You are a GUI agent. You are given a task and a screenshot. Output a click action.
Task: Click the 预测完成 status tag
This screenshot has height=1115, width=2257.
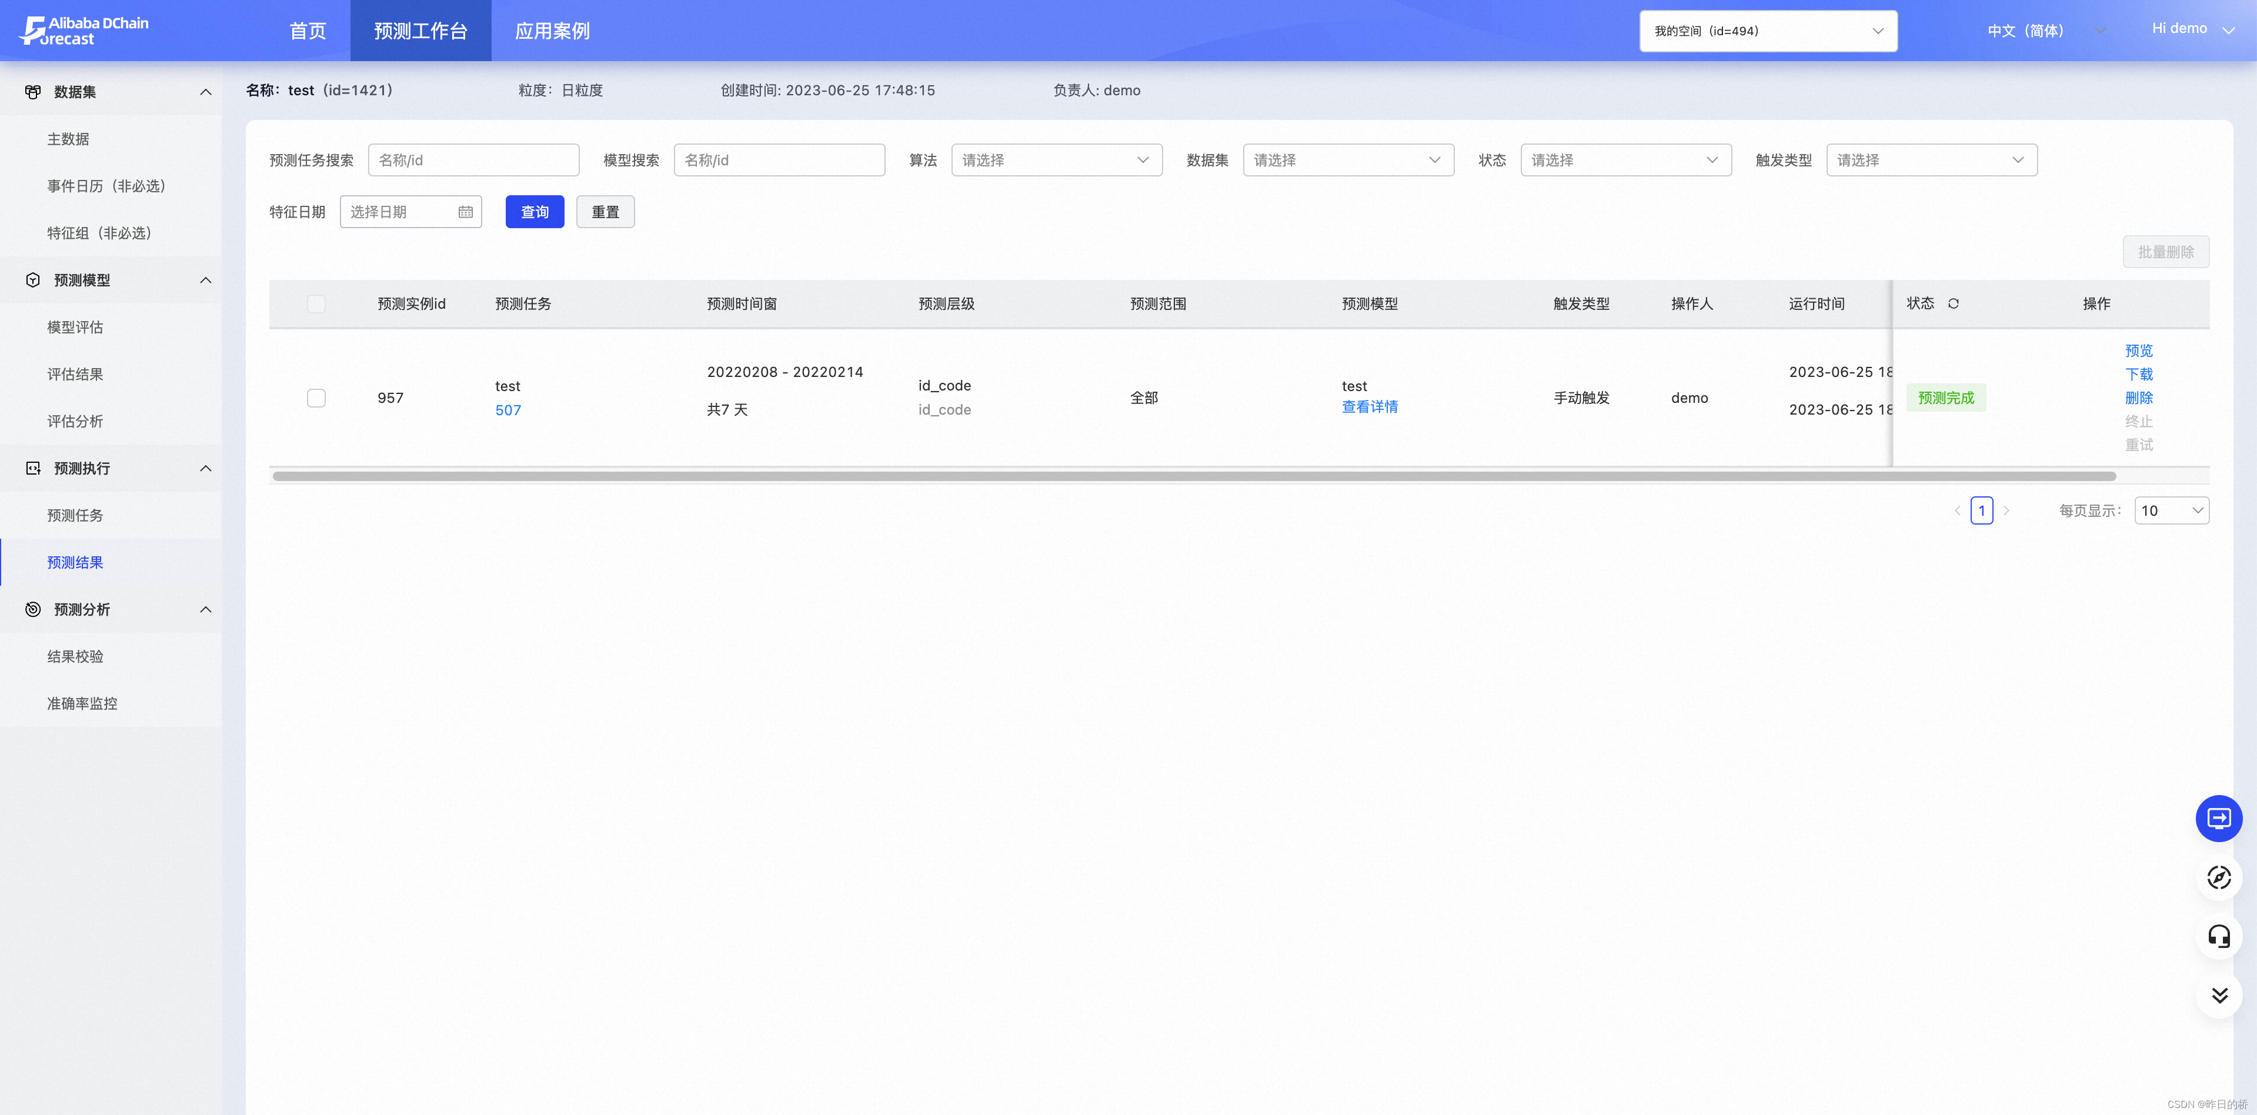[1946, 399]
